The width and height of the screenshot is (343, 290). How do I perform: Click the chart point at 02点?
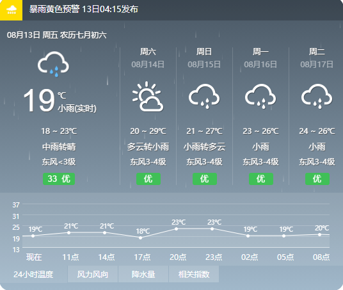pos(248,236)
